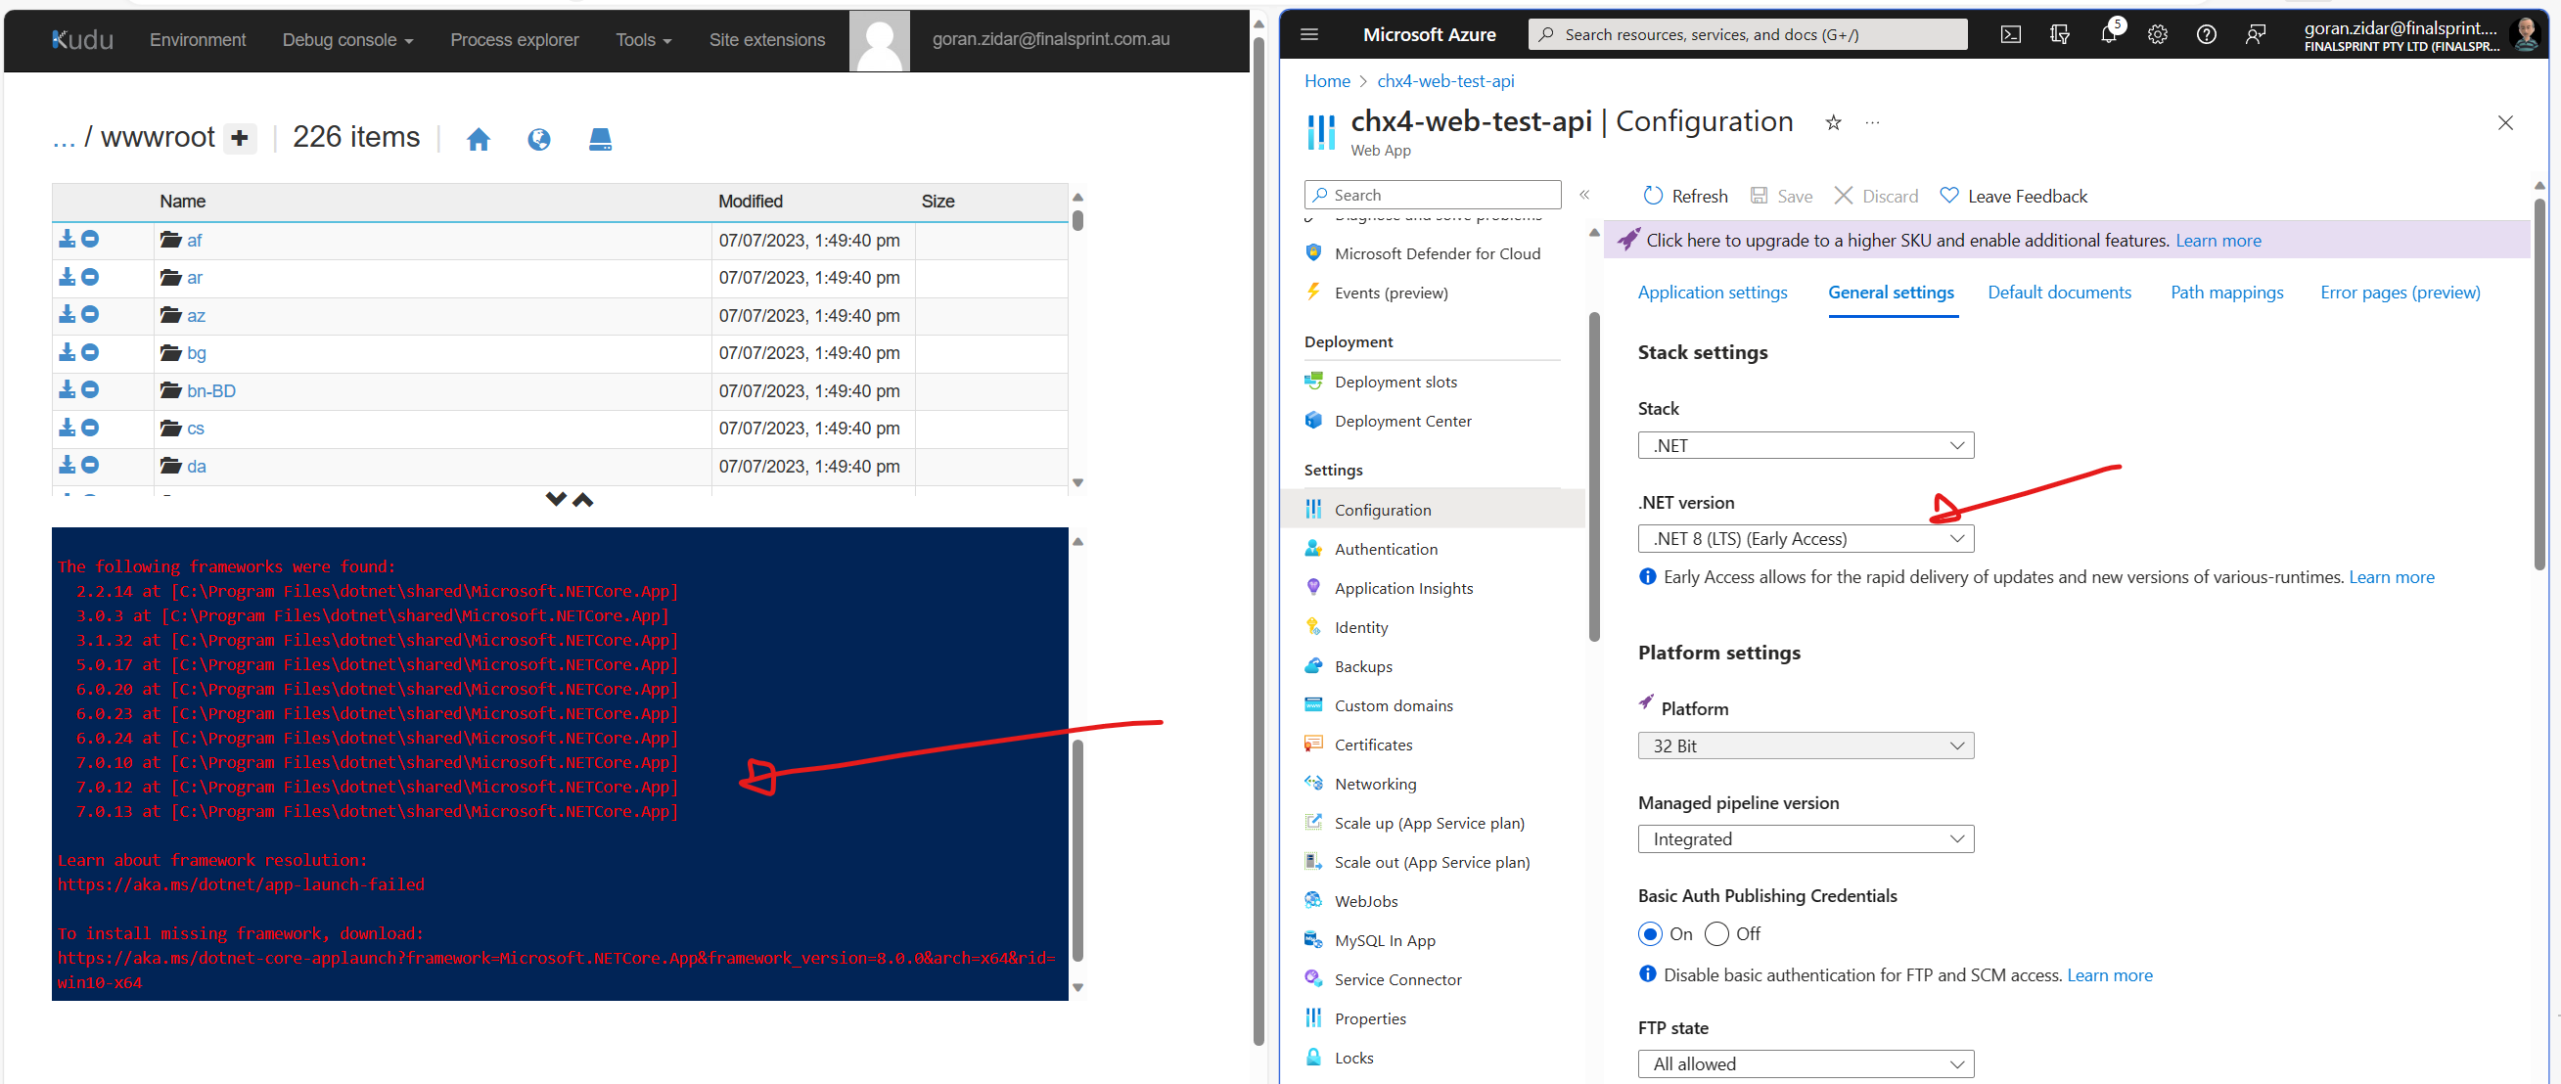Click Learn more in upgrade SKU banner
This screenshot has height=1084, width=2561.
[x=2218, y=241]
